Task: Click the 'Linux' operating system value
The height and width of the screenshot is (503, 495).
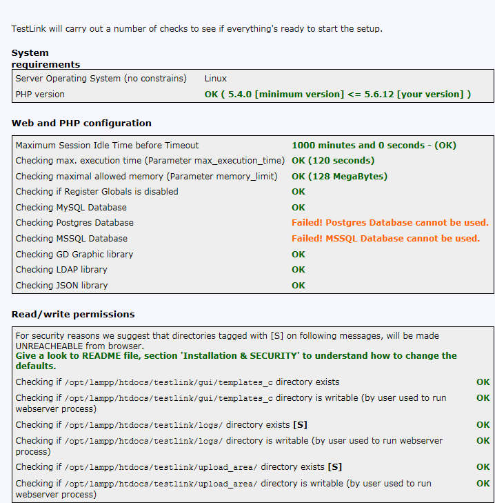Action: (x=215, y=79)
